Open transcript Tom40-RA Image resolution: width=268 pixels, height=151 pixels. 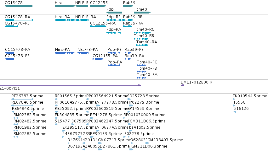[147, 42]
